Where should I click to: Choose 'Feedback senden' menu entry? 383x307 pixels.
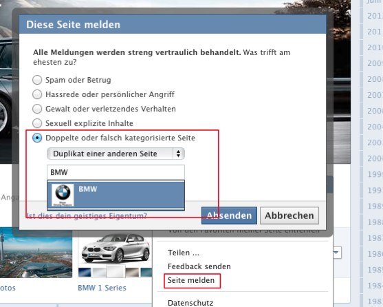pos(199,266)
